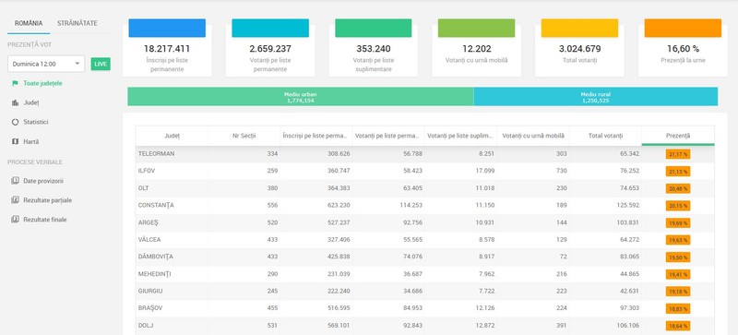
Task: Select the GIURGIU row name
Action: coord(150,292)
